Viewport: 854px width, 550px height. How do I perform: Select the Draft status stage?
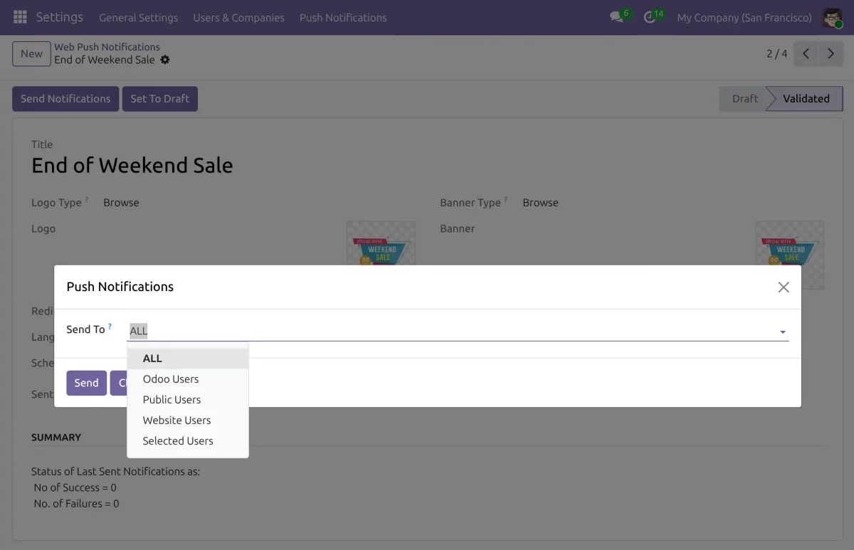(744, 99)
